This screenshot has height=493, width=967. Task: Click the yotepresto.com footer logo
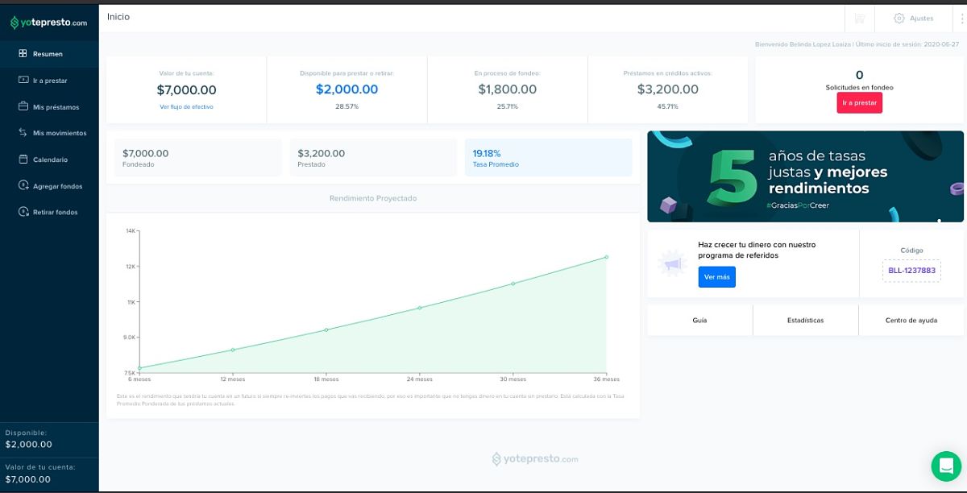(x=535, y=459)
